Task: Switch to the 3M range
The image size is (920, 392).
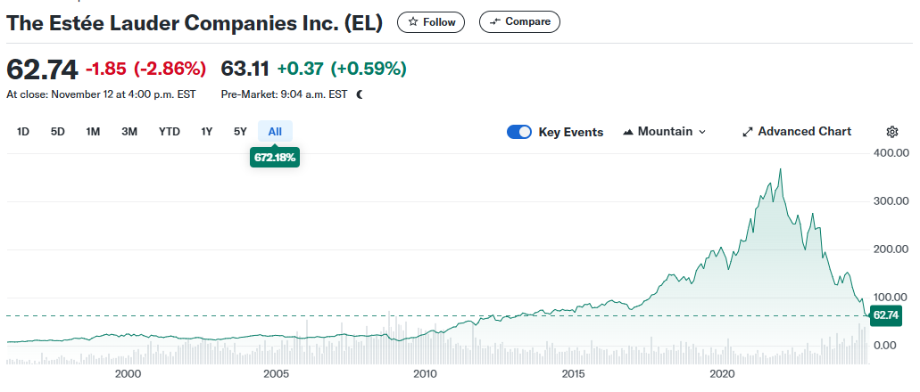Action: pos(129,131)
